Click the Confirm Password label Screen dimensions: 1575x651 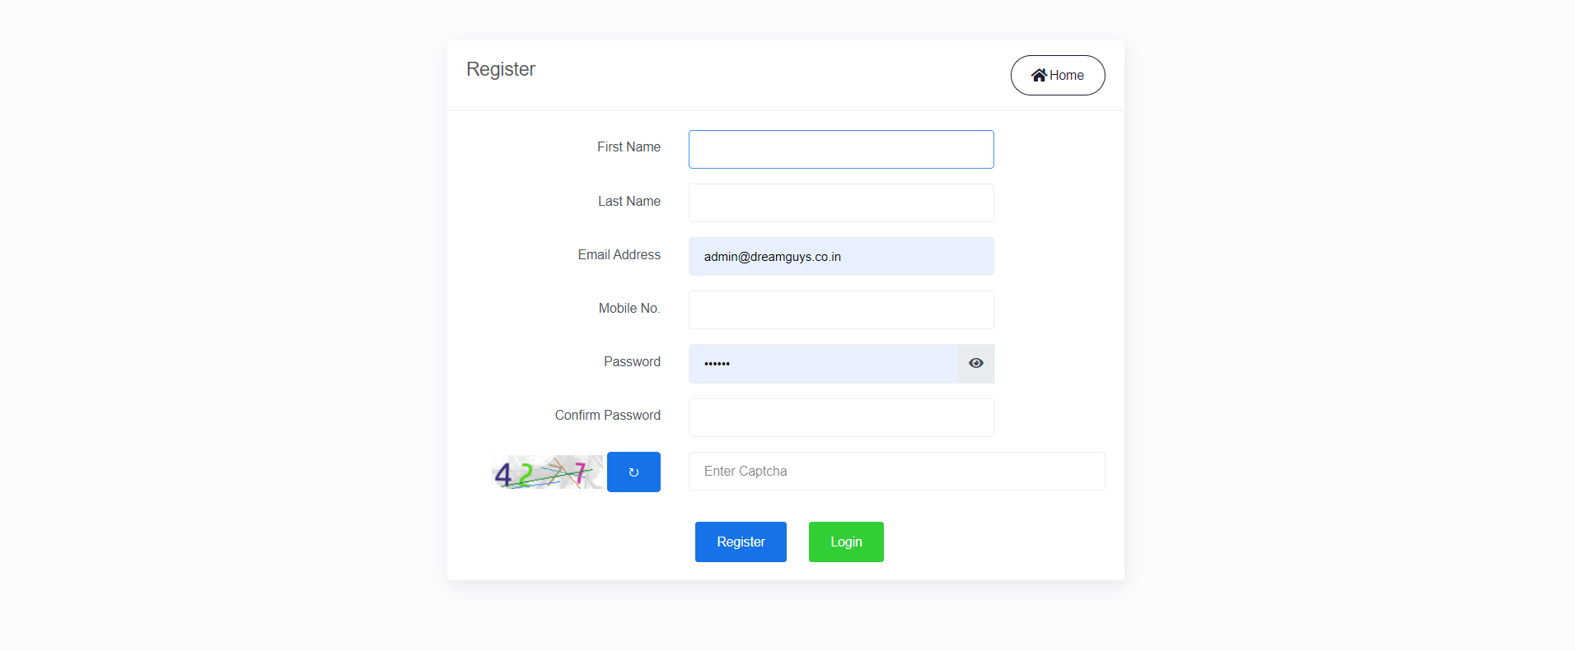tap(607, 416)
